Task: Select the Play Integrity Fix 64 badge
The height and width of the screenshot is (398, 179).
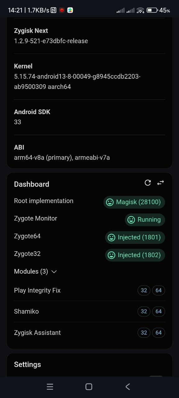Action: pyautogui.click(x=158, y=290)
